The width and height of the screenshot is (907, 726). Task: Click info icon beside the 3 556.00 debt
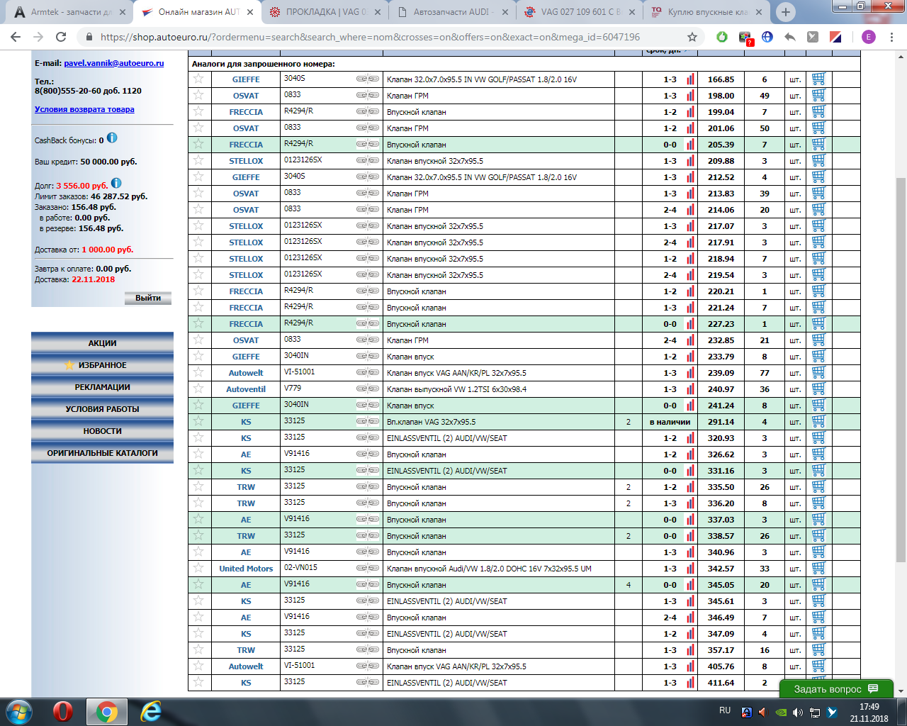116,184
